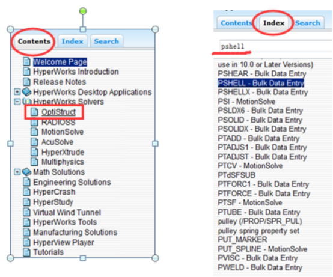Click the index keyword field containing pshell
Screen dimensions: 333x277
point(276,46)
